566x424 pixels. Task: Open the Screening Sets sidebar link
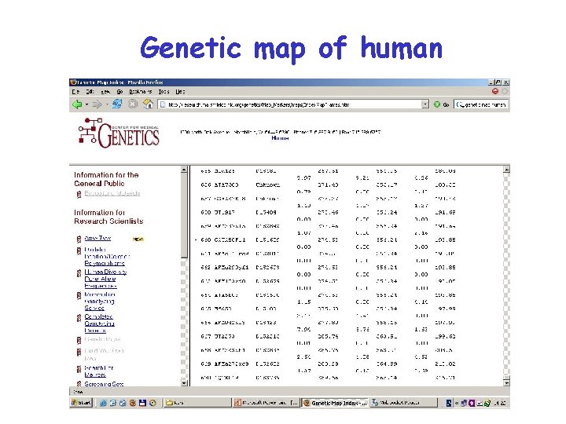pyautogui.click(x=104, y=384)
